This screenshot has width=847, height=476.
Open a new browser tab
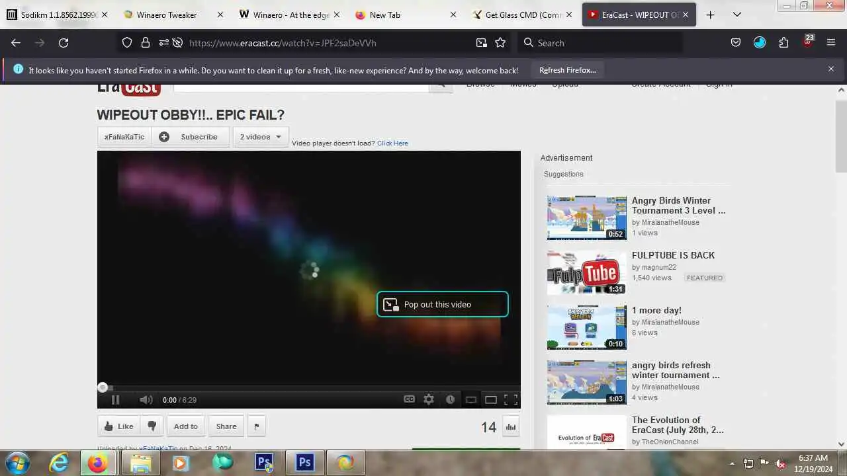710,15
